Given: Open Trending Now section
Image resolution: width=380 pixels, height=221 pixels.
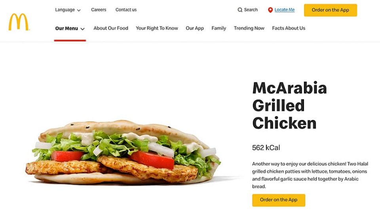Looking at the screenshot, I should point(249,28).
